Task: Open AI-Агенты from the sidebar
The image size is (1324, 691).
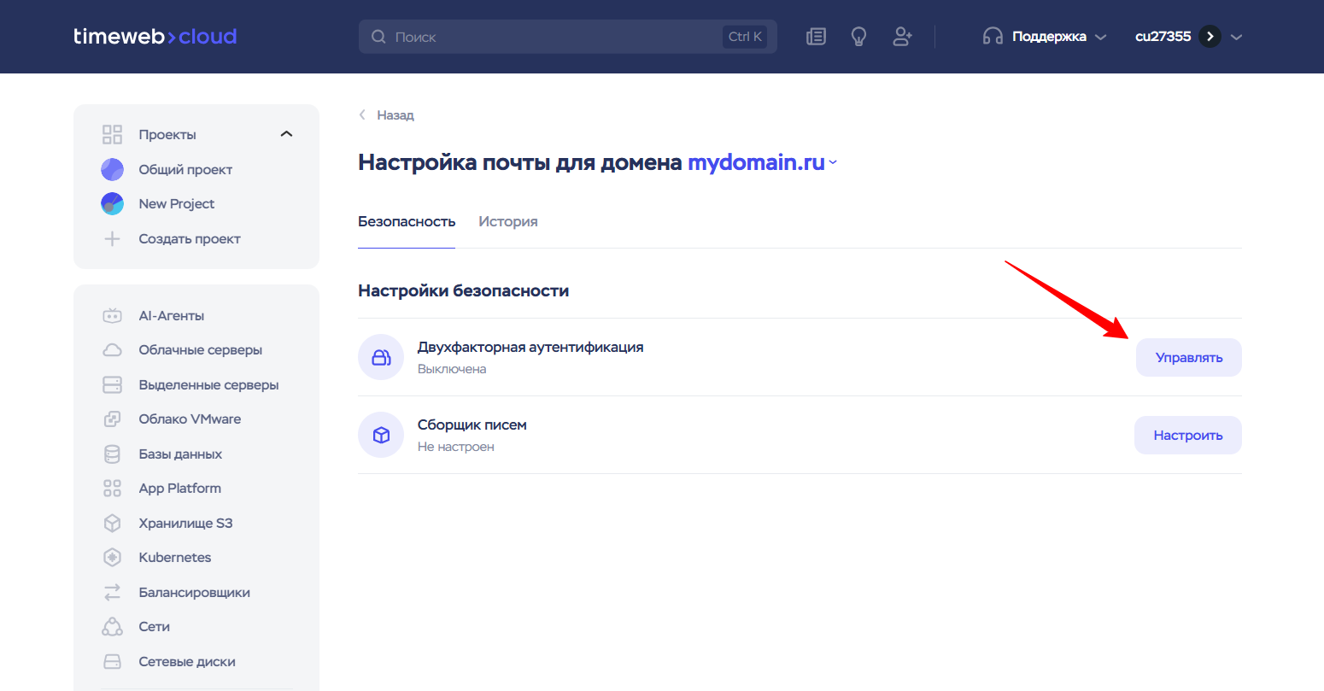Action: pyautogui.click(x=171, y=316)
